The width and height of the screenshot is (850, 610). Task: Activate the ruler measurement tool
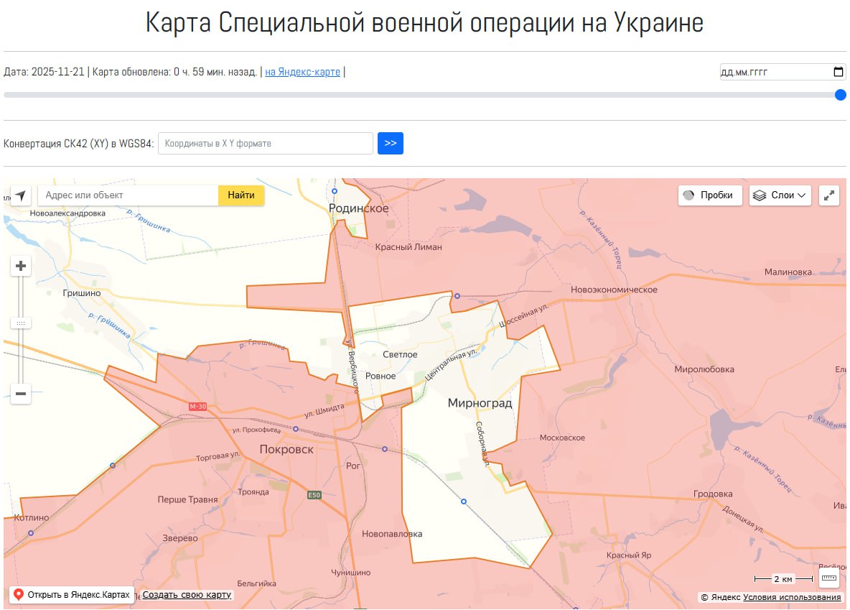pyautogui.click(x=829, y=578)
